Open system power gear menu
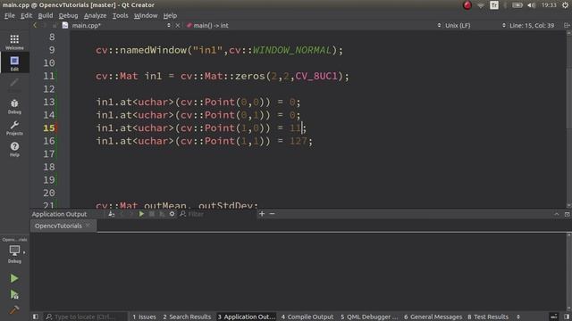This screenshot has height=321, width=572. [565, 5]
